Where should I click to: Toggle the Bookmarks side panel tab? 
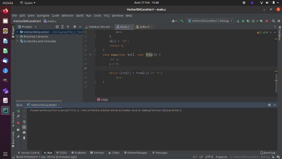(13, 139)
